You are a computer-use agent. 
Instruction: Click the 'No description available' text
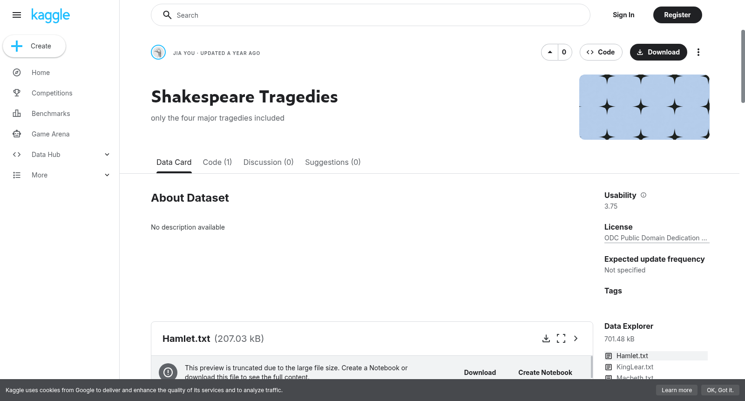tap(188, 227)
